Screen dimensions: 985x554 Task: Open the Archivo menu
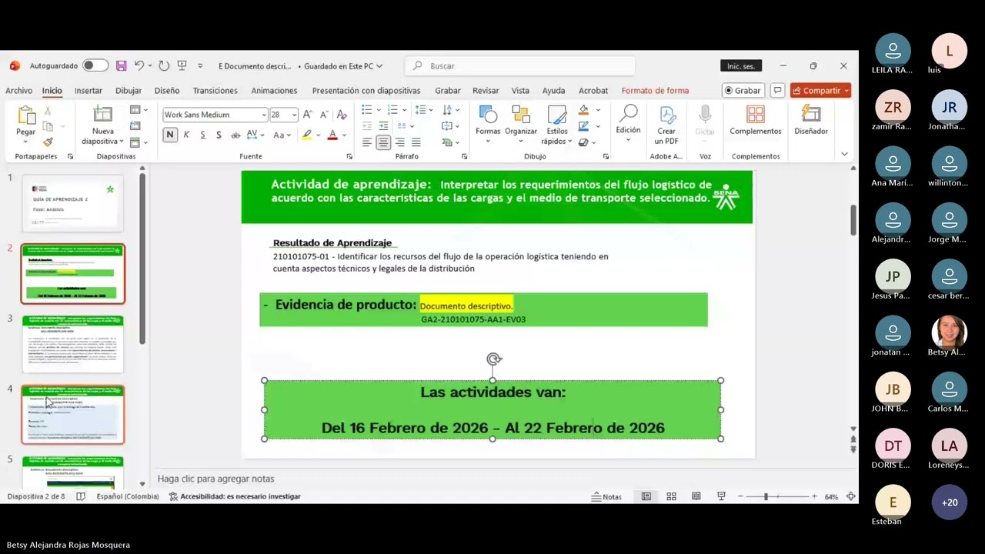(19, 90)
